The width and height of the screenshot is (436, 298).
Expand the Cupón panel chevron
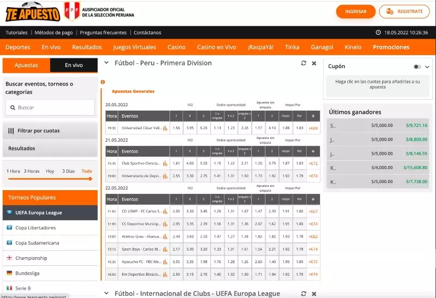pyautogui.click(x=427, y=66)
